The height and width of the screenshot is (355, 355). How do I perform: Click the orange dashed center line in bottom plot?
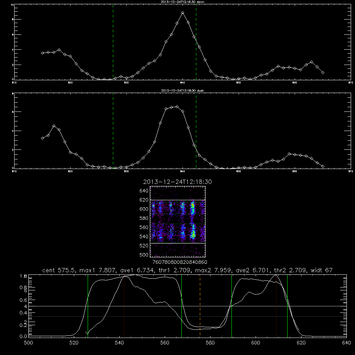[x=200, y=306]
